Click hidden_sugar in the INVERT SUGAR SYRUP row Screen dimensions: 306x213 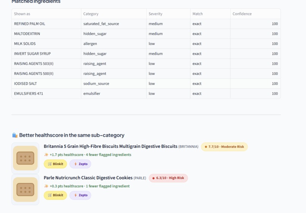click(114, 54)
